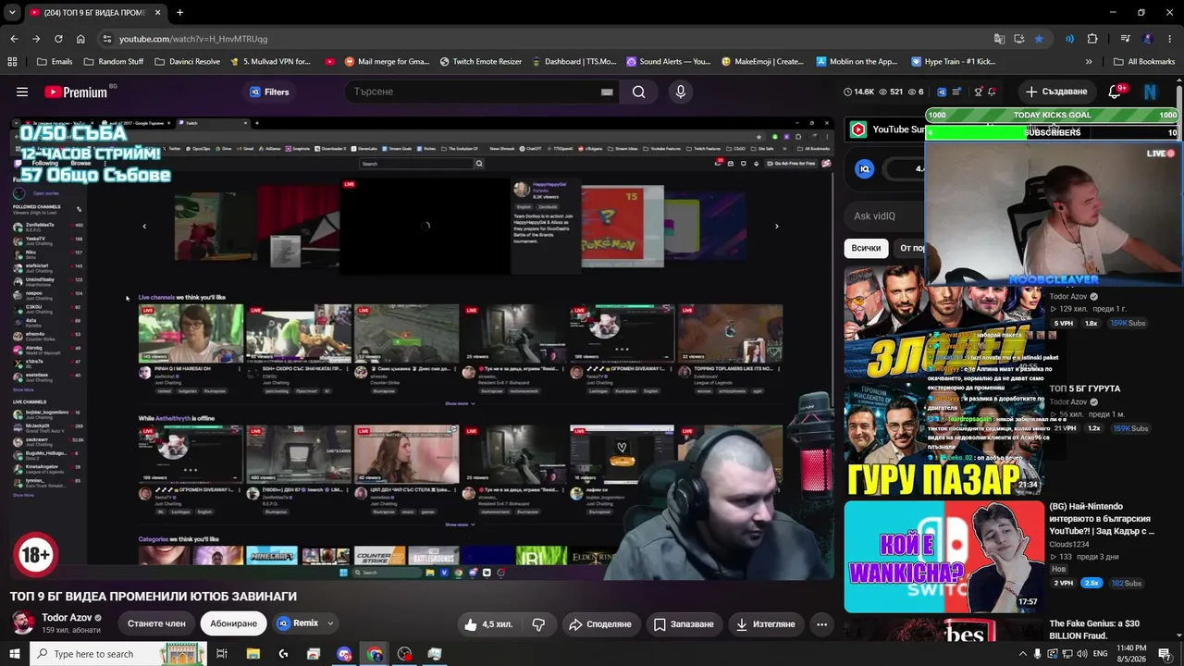Click the magnifier search button
1184x666 pixels.
pyautogui.click(x=638, y=92)
